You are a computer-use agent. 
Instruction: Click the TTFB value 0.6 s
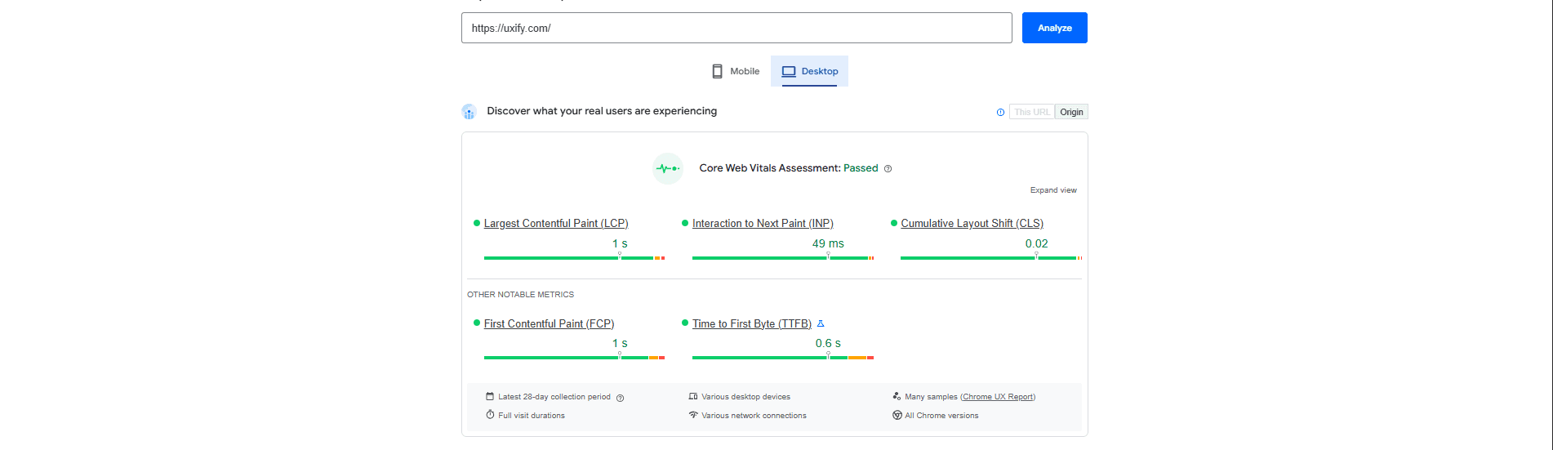pyautogui.click(x=828, y=343)
